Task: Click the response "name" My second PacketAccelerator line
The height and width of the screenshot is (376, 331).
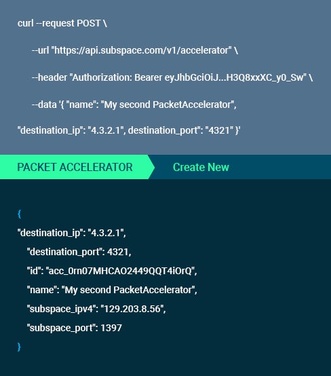Action: point(112,290)
